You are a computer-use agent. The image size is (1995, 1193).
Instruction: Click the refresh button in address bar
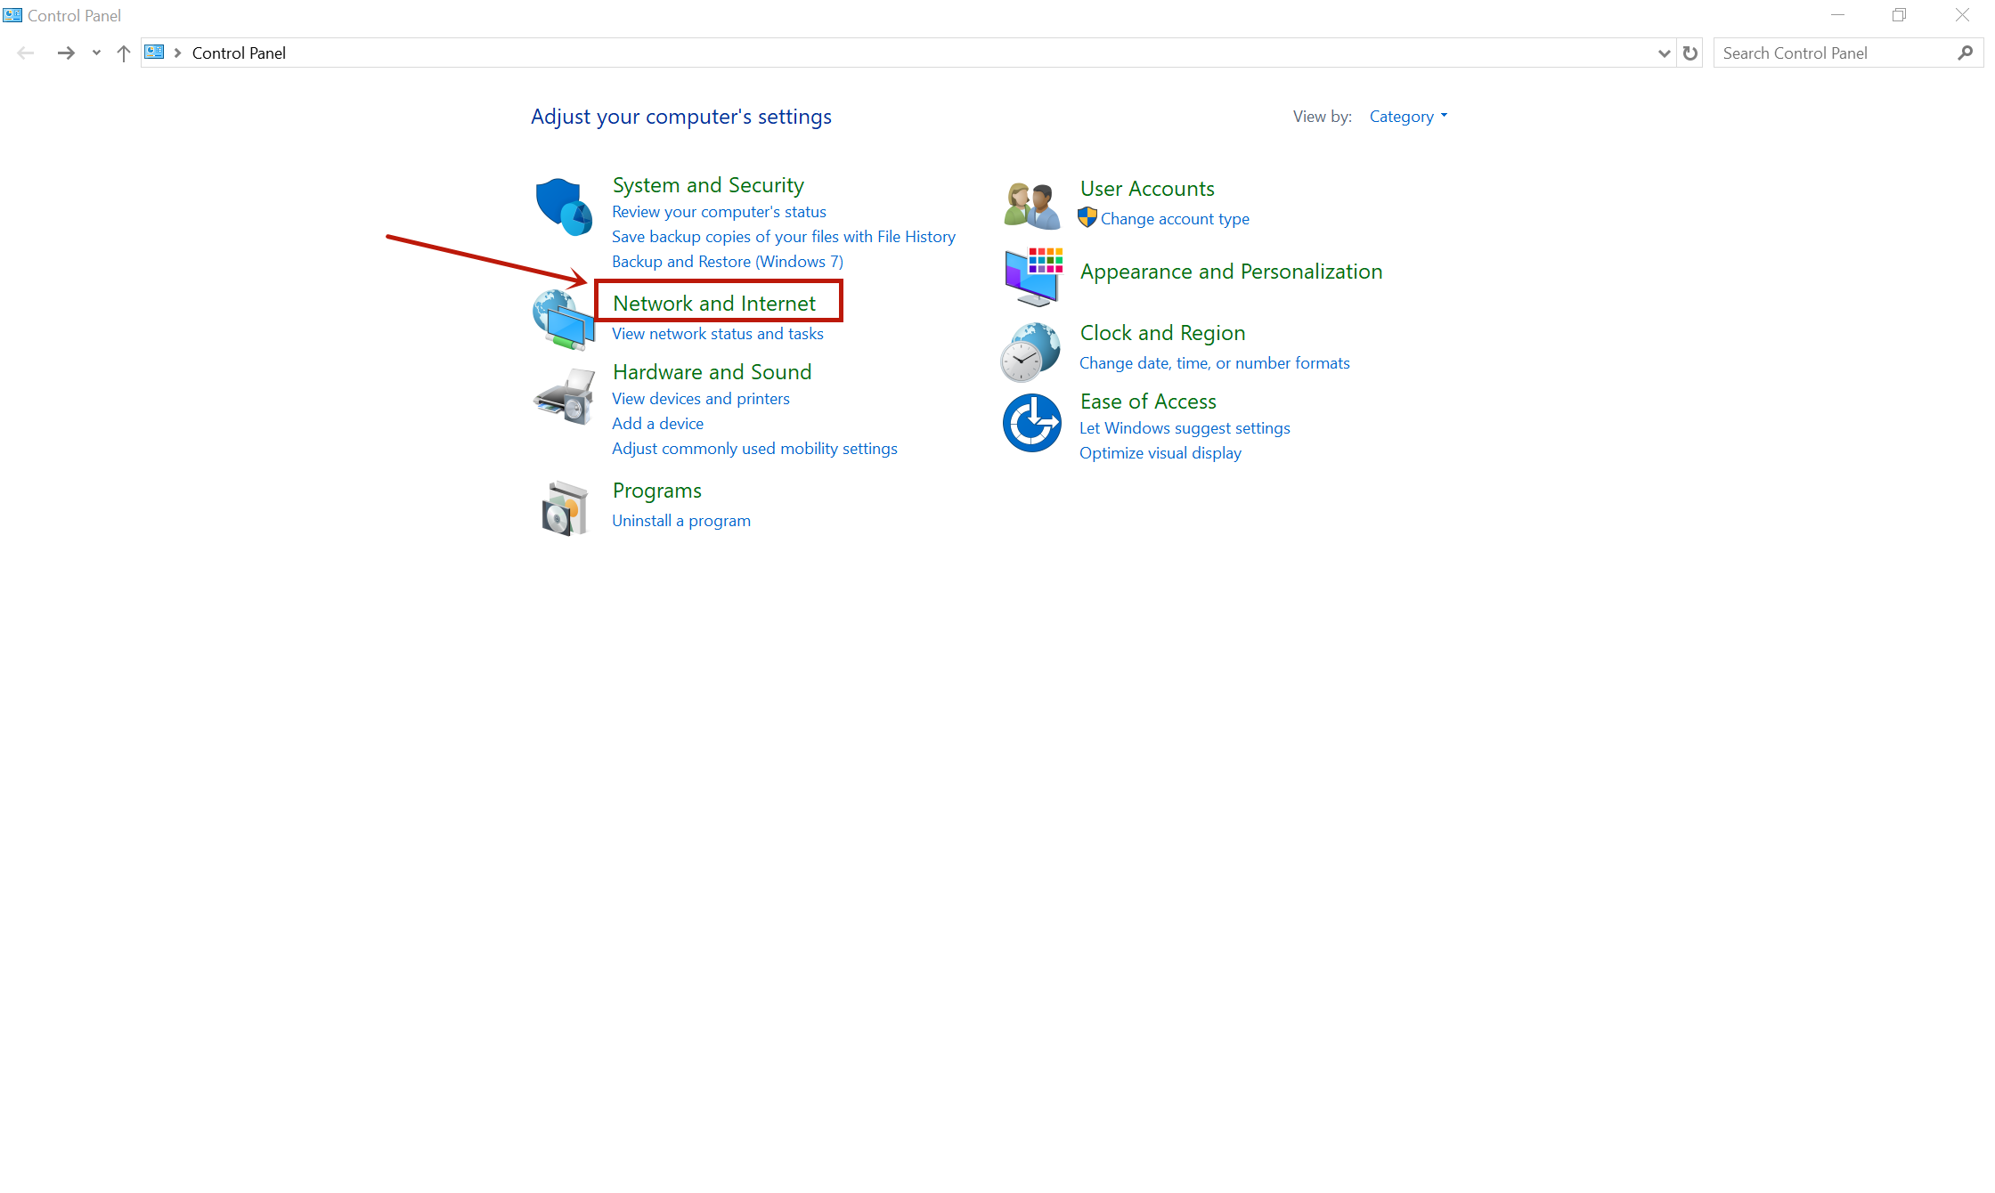point(1690,53)
